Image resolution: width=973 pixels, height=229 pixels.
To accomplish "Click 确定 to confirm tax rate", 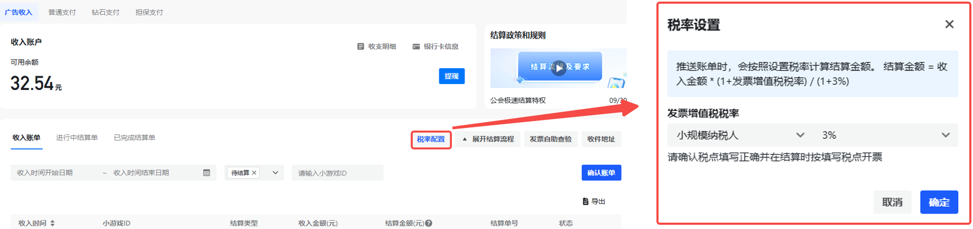I will (939, 202).
